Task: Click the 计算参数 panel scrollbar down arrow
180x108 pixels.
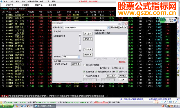Action: pos(80,51)
